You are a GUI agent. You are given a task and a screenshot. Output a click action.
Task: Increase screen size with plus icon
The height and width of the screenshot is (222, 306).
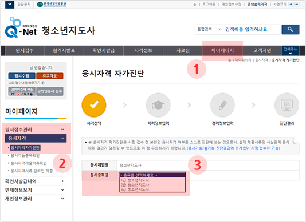[291, 4]
